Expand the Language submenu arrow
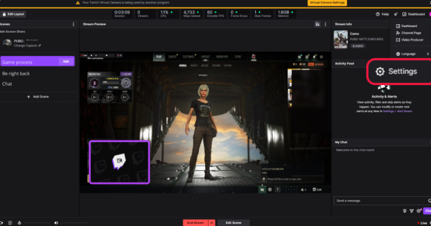Viewport: 431px width, 226px height. 428,54
